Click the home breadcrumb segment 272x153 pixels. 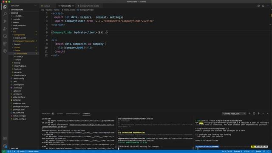56,10
